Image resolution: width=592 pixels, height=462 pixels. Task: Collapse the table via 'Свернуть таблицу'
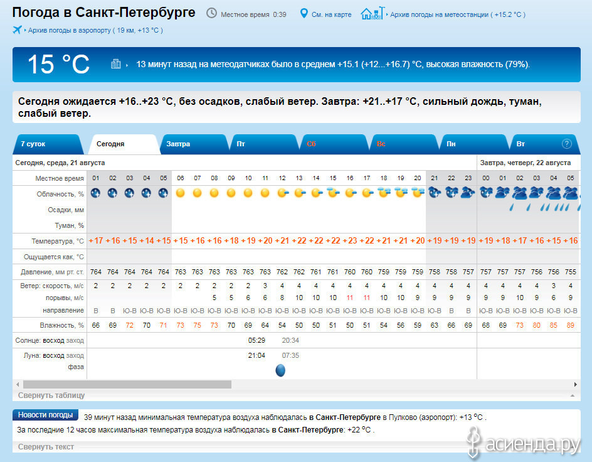pos(51,395)
